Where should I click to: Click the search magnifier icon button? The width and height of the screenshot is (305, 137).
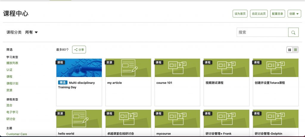click(293, 32)
